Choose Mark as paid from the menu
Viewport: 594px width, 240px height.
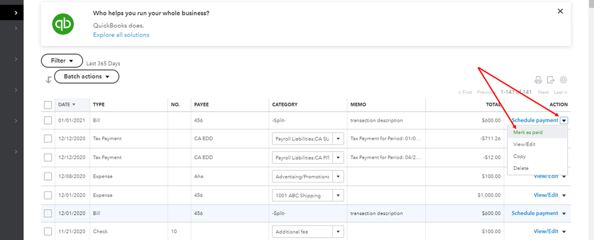pos(528,132)
